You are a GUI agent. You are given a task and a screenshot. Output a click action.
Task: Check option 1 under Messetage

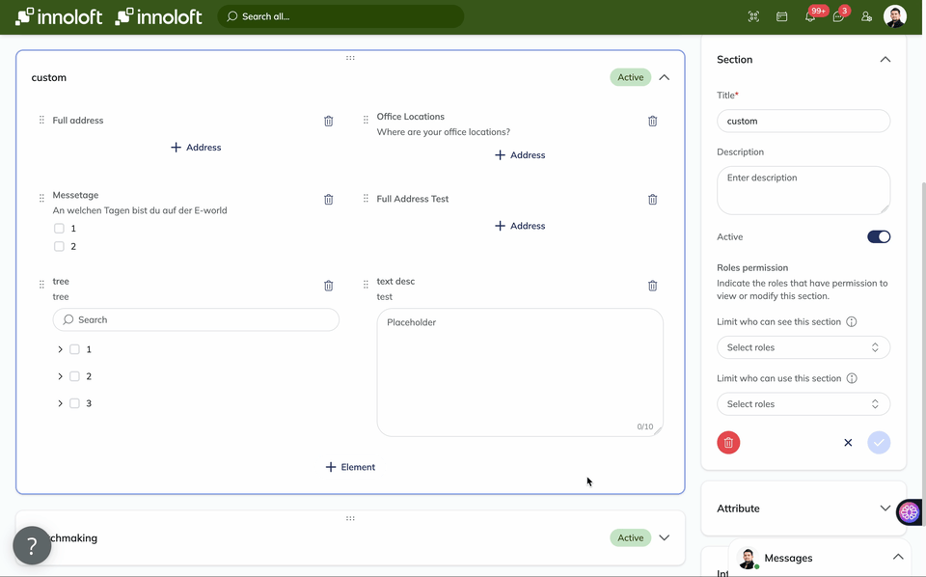(60, 229)
